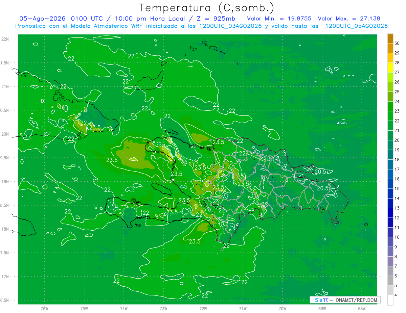The image size is (406, 313).
Task: Click the 'SisTT – ONAMET/REP.DOM.' credit label
Action: click(x=345, y=300)
